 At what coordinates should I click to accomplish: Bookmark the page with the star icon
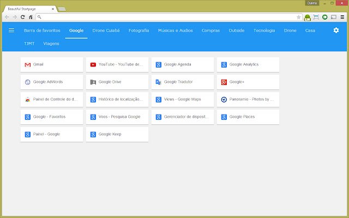tap(298, 17)
